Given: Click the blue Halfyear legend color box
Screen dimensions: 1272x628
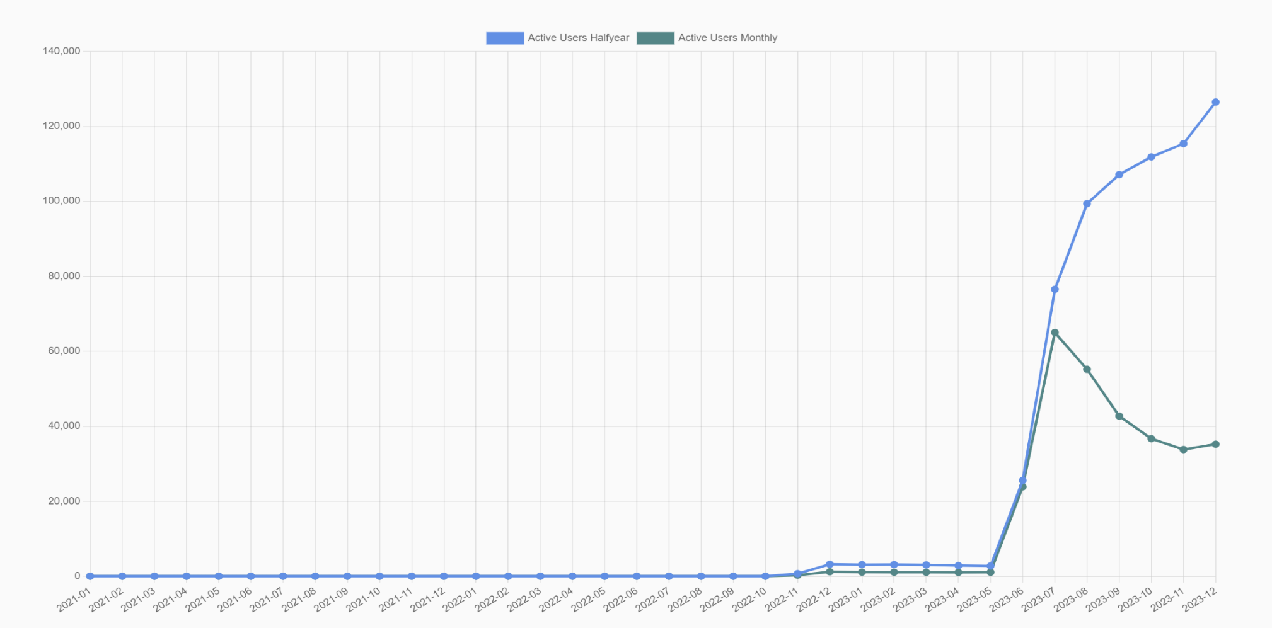Looking at the screenshot, I should (504, 38).
